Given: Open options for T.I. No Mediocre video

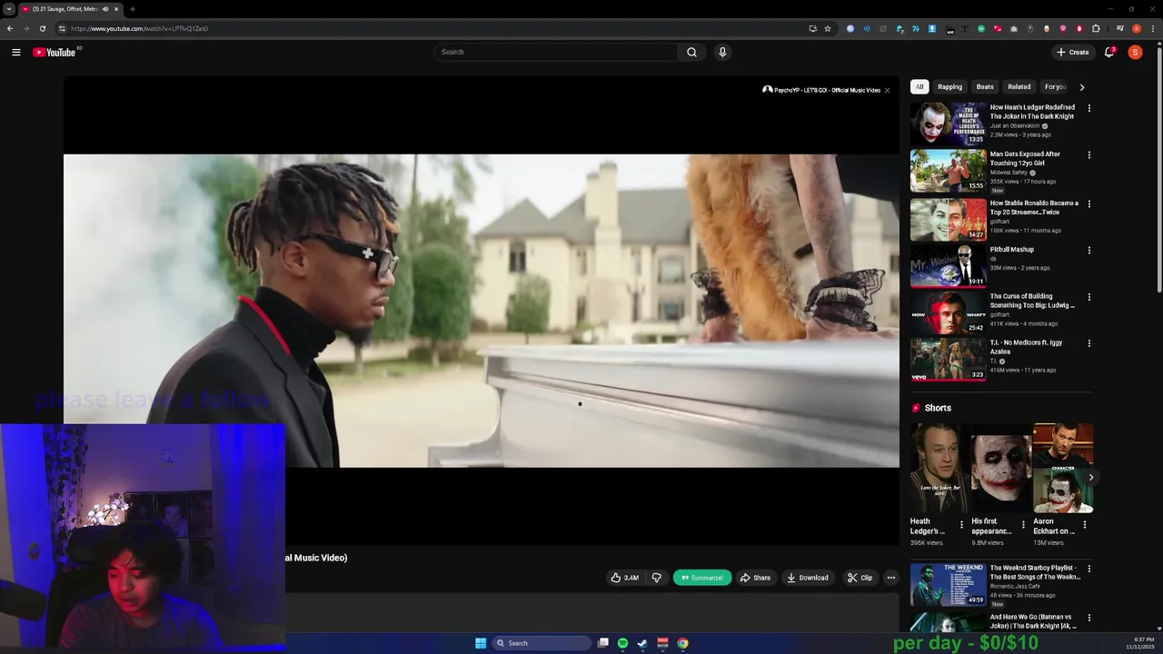Looking at the screenshot, I should [1088, 343].
